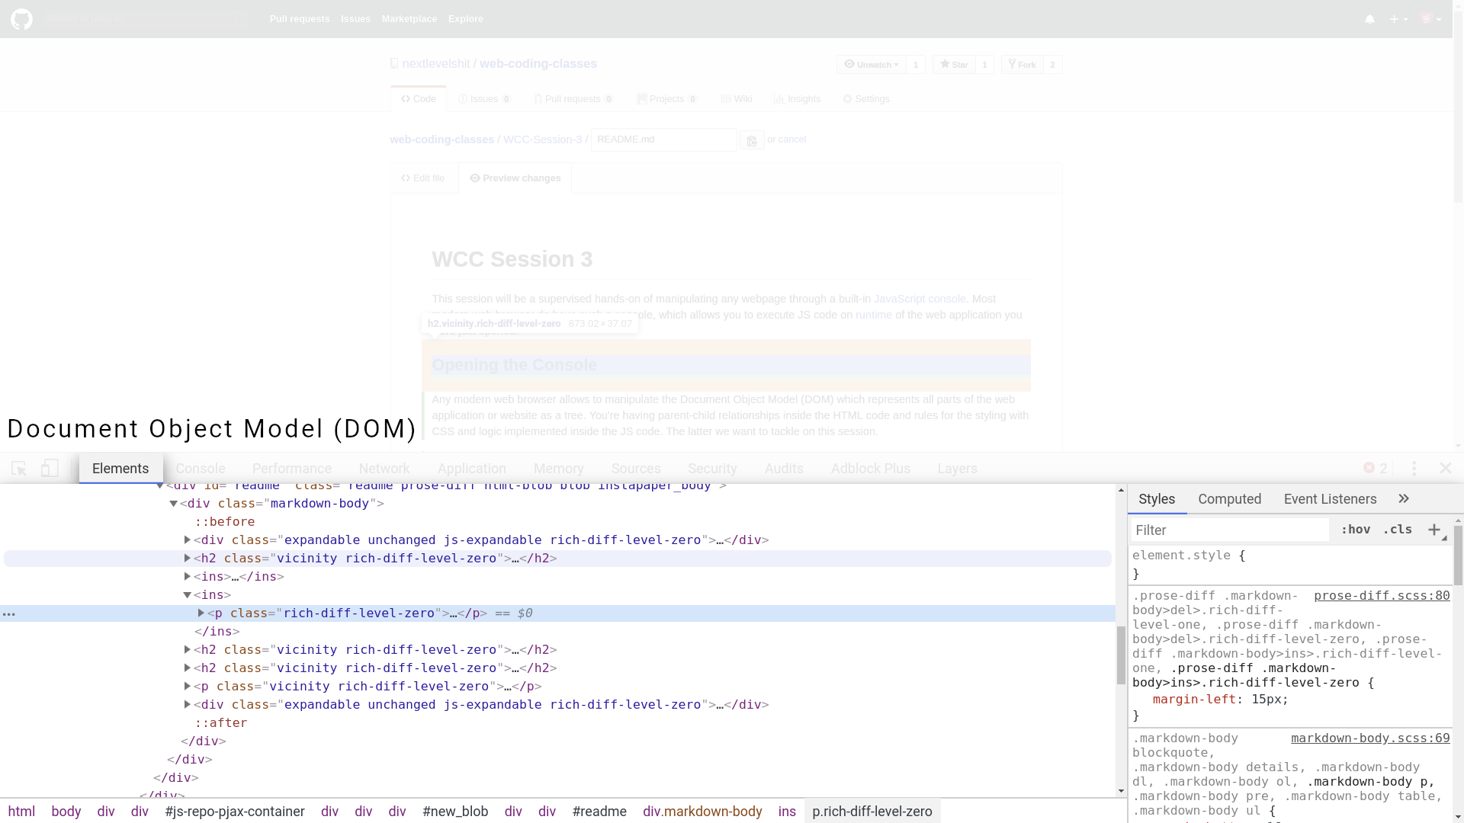The width and height of the screenshot is (1464, 823).
Task: Click the Pull requests nav link
Action: pos(300,19)
